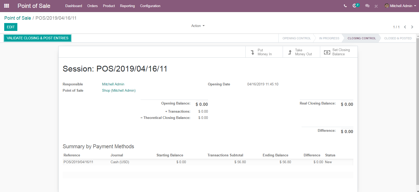This screenshot has height=192, width=419.
Task: Open the Mitchell Admin user menu
Action: coord(400,6)
